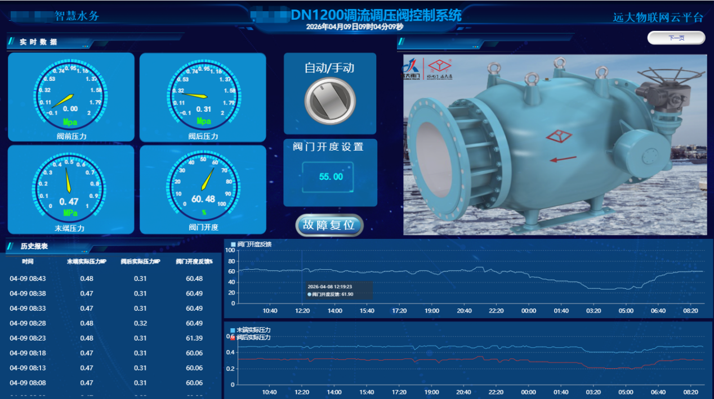
Task: Click the 阀门开度设置 label
Action: (328, 147)
